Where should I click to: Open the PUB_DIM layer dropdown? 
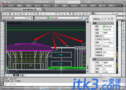64,18
